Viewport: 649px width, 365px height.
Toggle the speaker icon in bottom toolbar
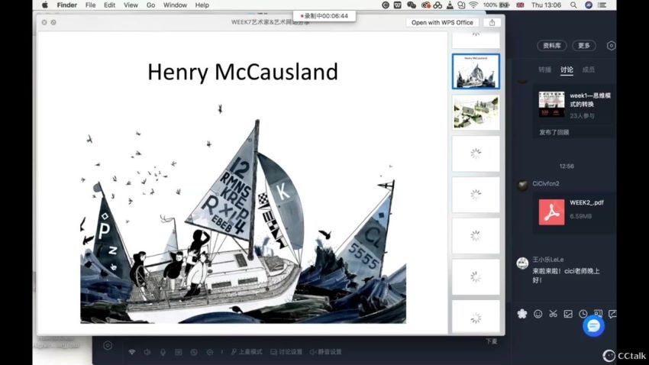pos(147,352)
